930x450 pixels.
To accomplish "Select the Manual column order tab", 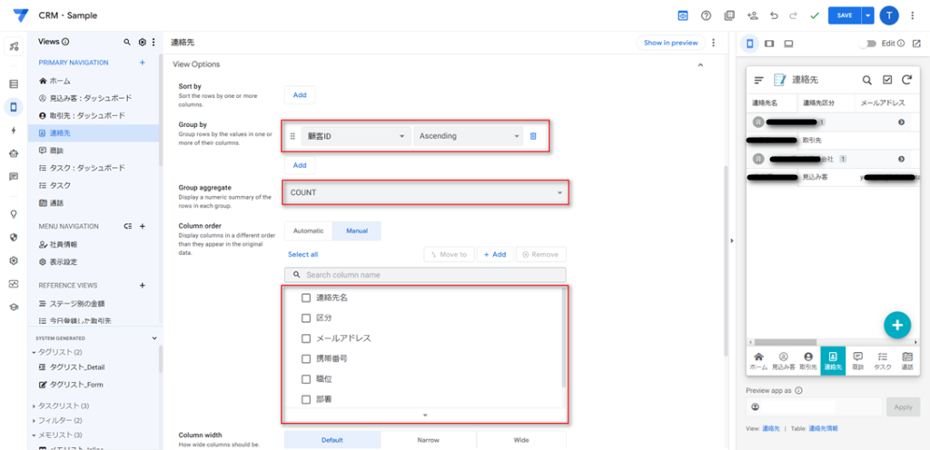I will (357, 231).
